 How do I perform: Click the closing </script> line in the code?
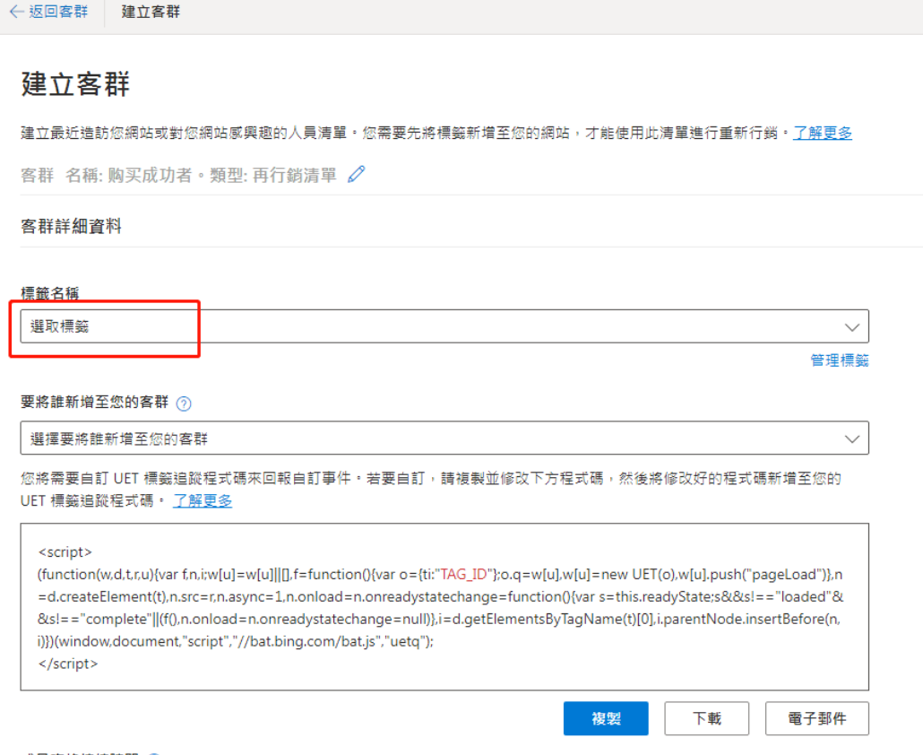tap(68, 664)
